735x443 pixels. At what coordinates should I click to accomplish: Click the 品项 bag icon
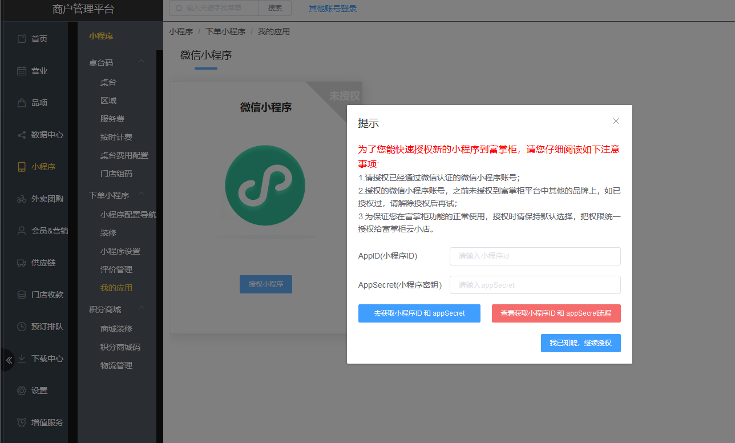tap(22, 103)
